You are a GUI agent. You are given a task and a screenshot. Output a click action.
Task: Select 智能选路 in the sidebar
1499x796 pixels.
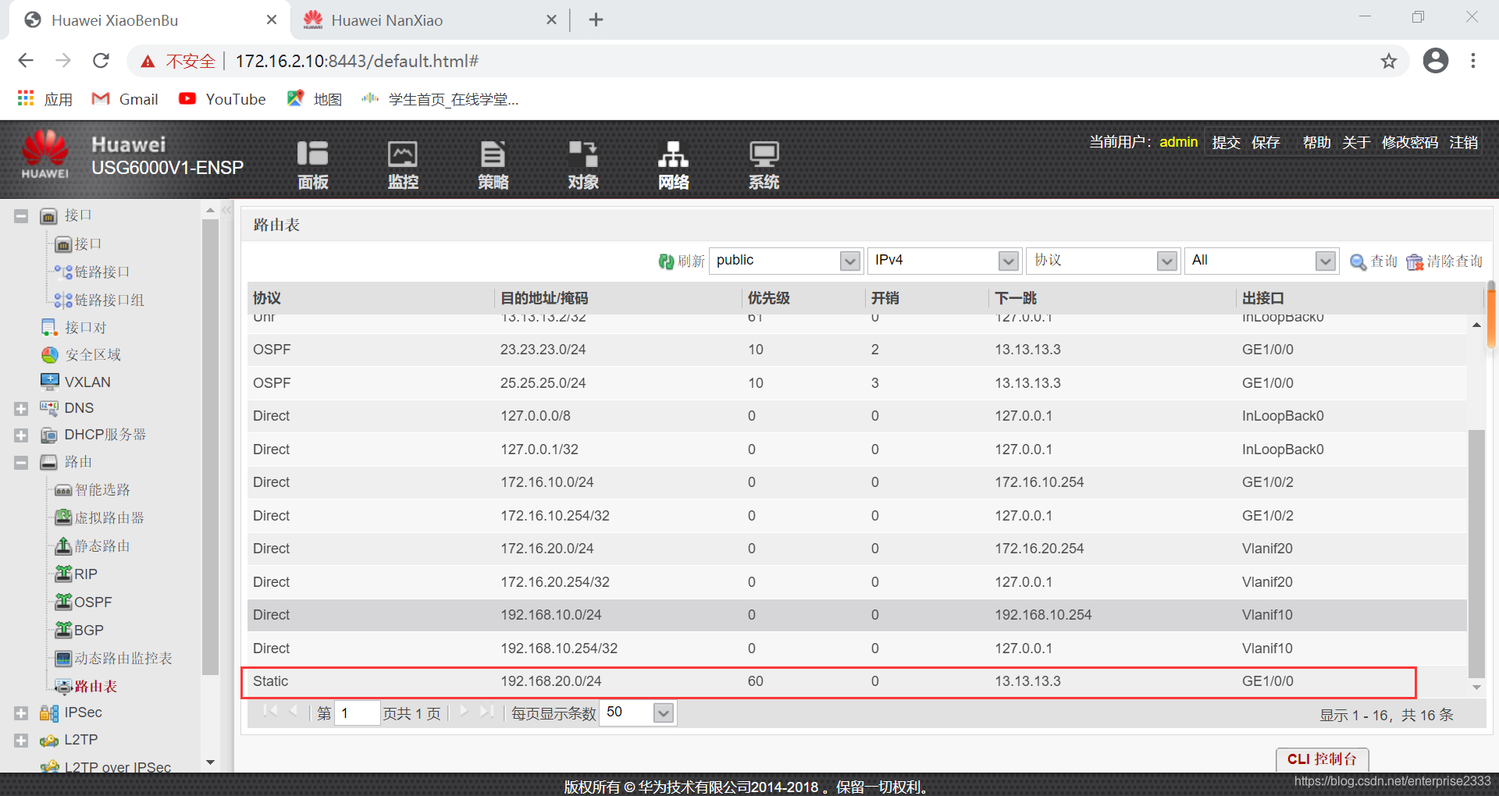(x=101, y=490)
